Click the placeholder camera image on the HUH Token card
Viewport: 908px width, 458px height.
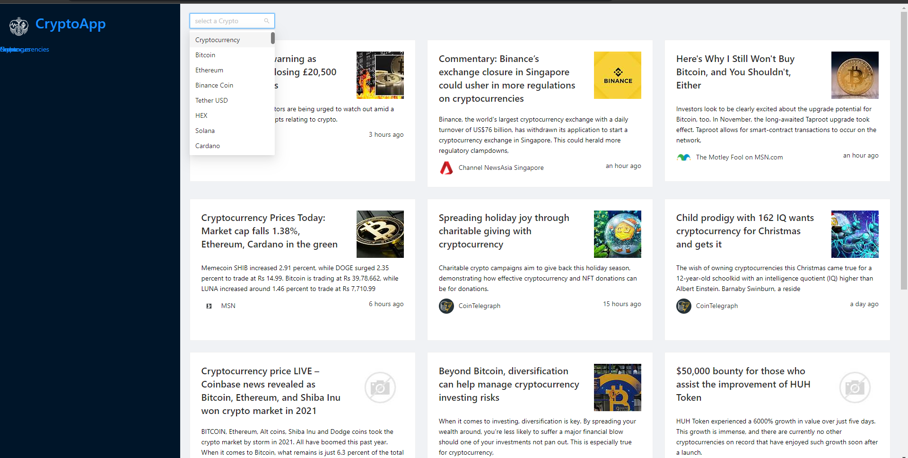(x=855, y=388)
